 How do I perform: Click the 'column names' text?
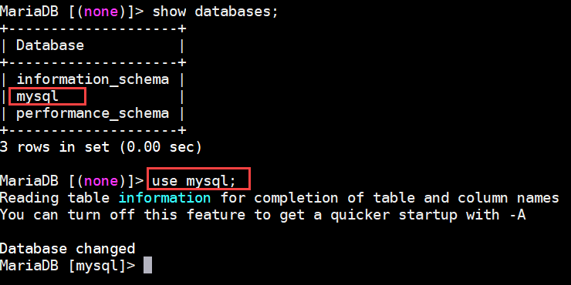click(508, 198)
